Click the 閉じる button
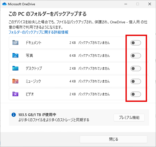Viewport: 156px width, 147px height. pyautogui.click(x=113, y=139)
